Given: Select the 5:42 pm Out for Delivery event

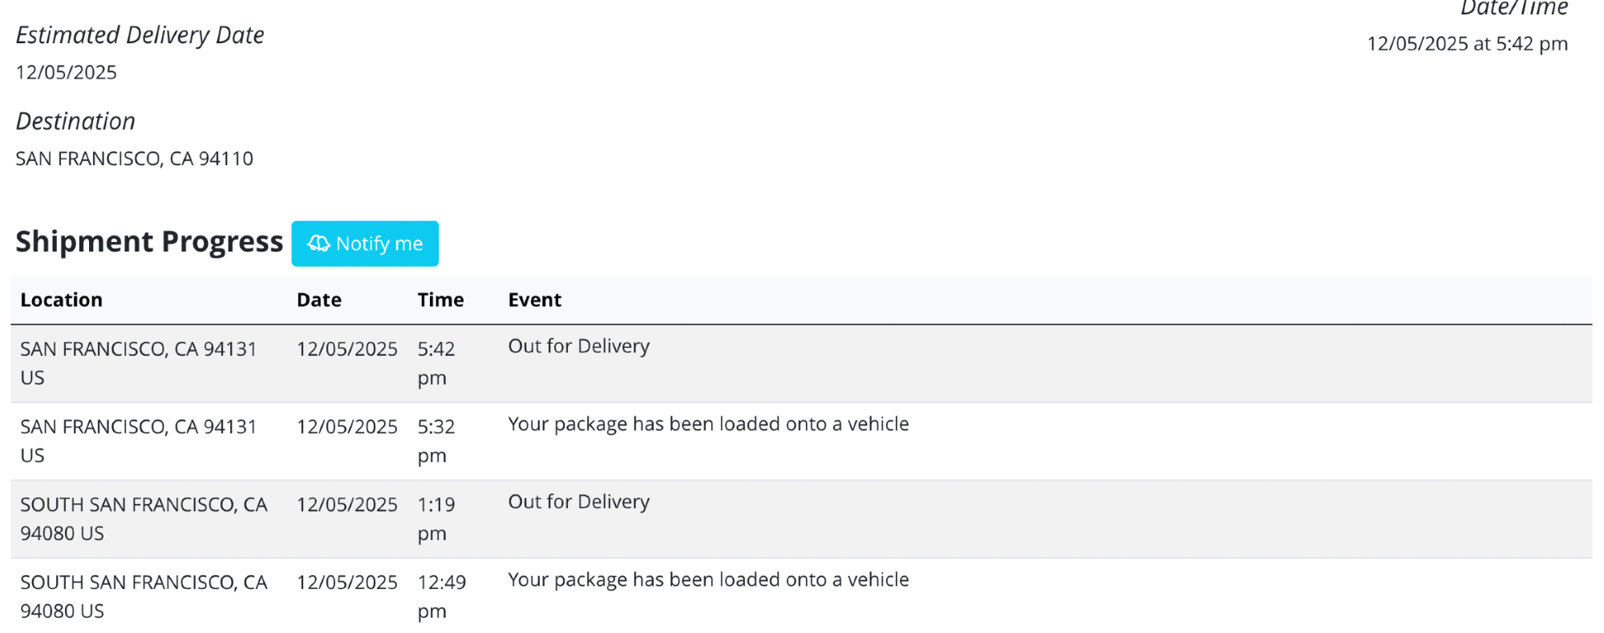Looking at the screenshot, I should [579, 346].
